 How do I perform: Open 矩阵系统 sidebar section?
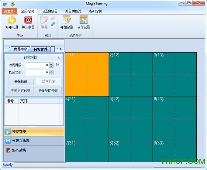(34, 150)
